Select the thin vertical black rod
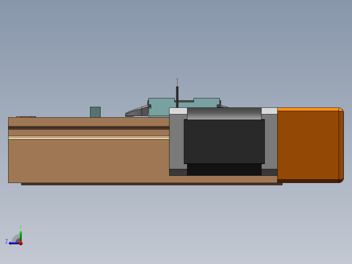Screen dimensions: 352x264 coord(177,93)
